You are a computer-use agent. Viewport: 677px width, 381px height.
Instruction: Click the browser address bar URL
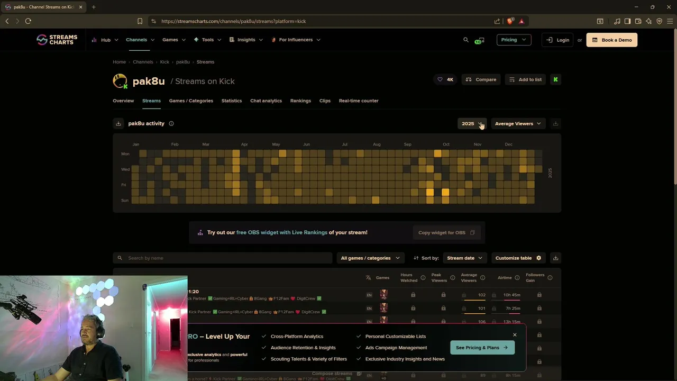tap(234, 21)
